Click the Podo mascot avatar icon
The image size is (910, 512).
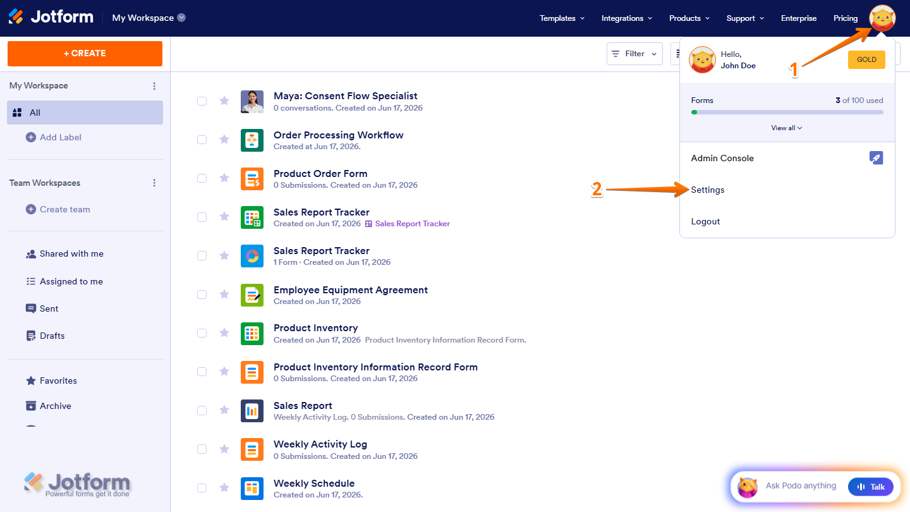click(748, 486)
